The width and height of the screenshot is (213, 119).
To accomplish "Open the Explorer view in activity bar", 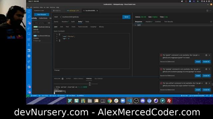I will (29, 11).
